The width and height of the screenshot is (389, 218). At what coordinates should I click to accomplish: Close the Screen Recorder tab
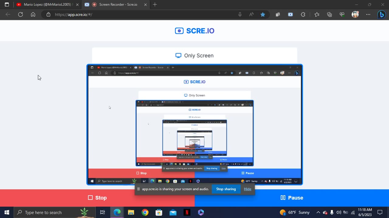pyautogui.click(x=145, y=5)
